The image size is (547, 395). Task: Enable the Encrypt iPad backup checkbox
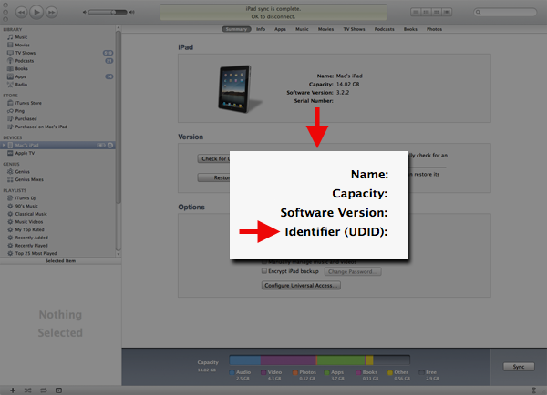pyautogui.click(x=264, y=271)
